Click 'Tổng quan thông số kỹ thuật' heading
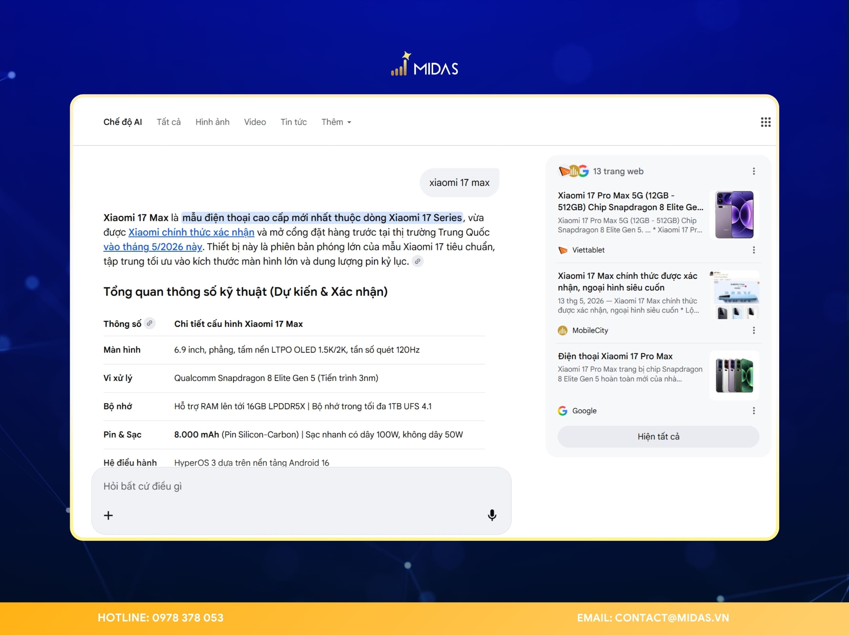Viewport: 849px width, 635px height. pos(245,292)
